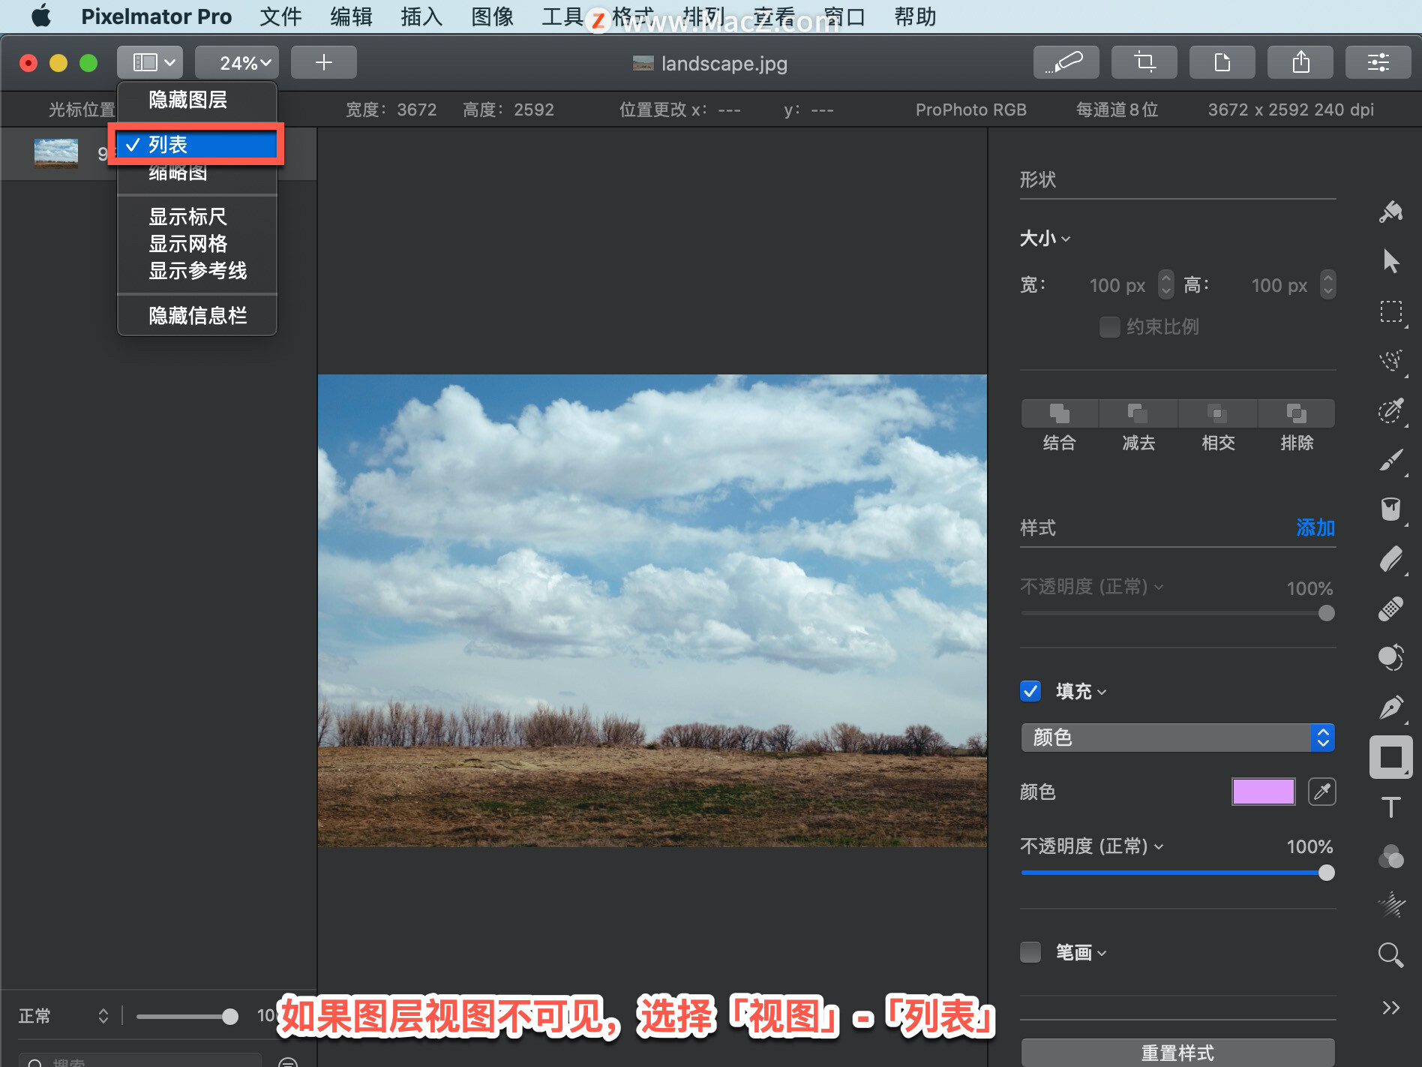Screen dimensions: 1422x1067
Task: Select the landscape layer thumbnail
Action: coord(56,153)
